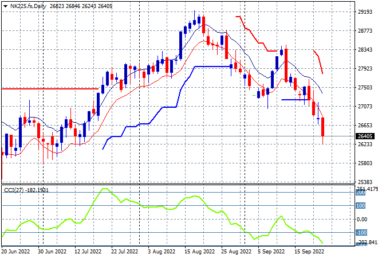Select the 27073 price axis label

tap(365, 107)
